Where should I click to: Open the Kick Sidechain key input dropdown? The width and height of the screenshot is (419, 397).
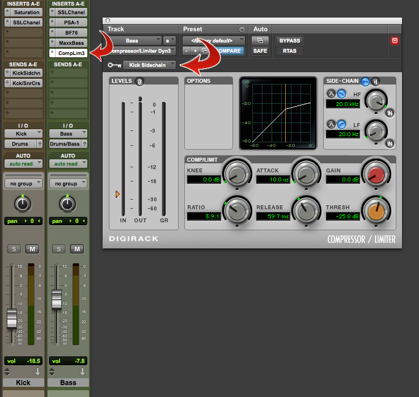click(x=149, y=65)
